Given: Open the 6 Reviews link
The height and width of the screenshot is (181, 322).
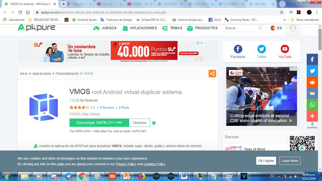Looking at the screenshot, I should (x=107, y=108).
